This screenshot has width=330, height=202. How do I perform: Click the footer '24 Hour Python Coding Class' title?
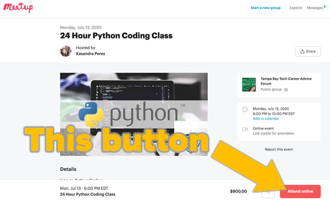coord(87,194)
